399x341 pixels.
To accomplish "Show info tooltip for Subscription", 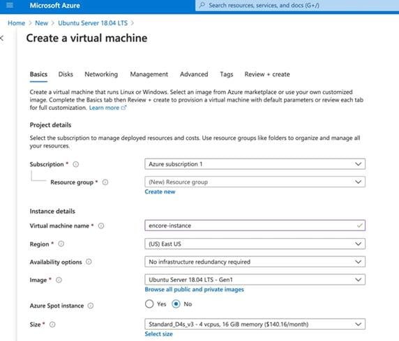I will (76, 164).
